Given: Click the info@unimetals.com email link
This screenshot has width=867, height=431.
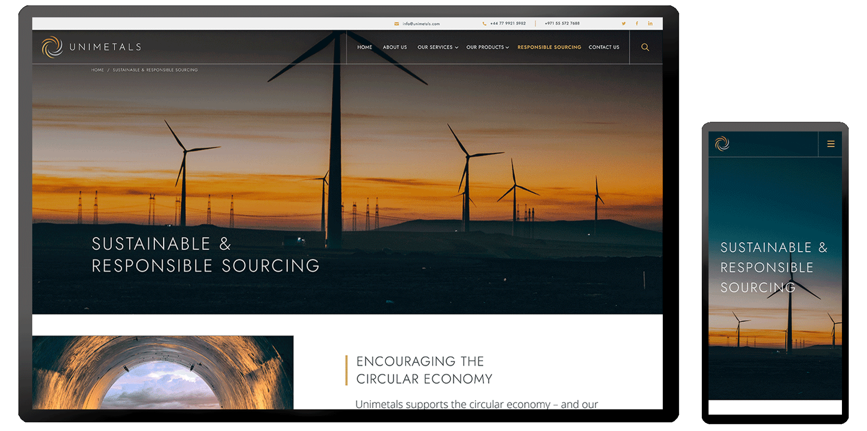Looking at the screenshot, I should (421, 24).
